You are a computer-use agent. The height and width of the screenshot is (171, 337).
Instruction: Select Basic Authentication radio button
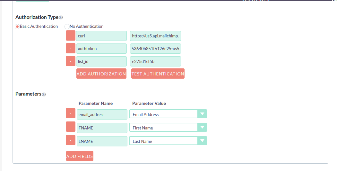[x=17, y=27]
